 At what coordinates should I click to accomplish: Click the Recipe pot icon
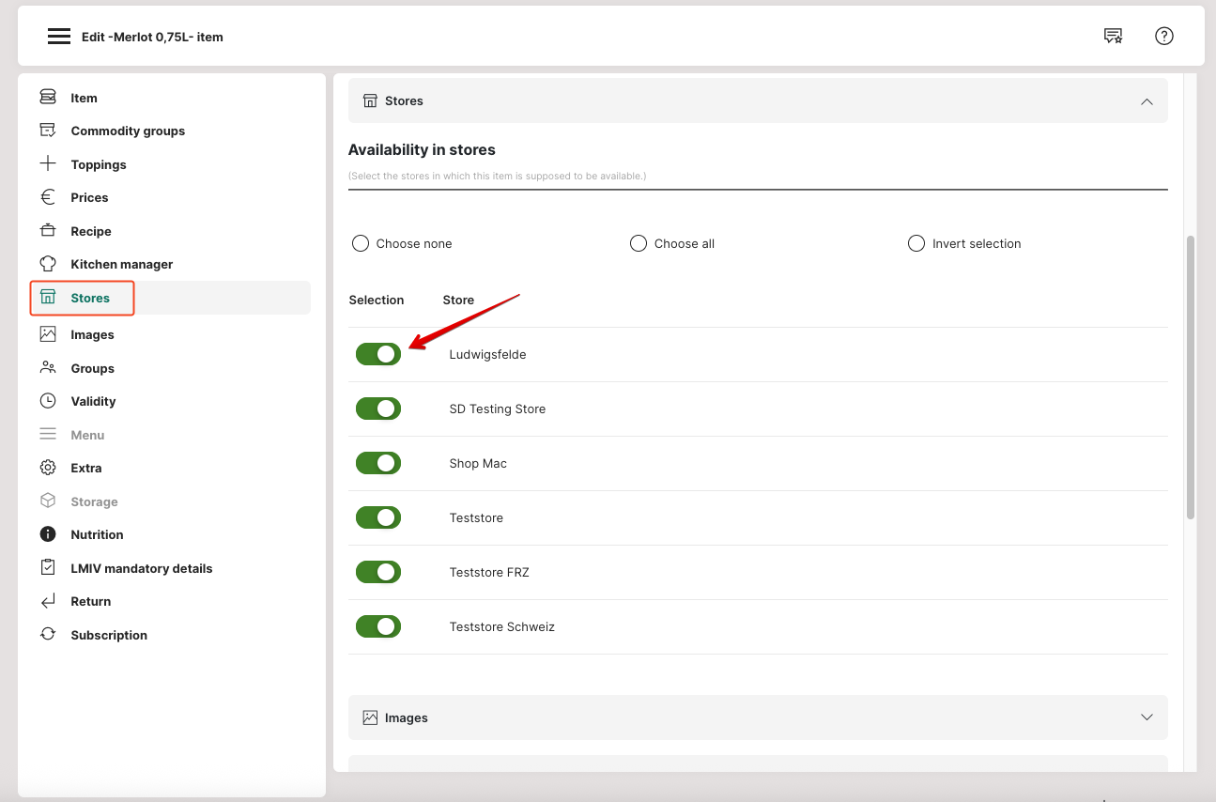48,231
